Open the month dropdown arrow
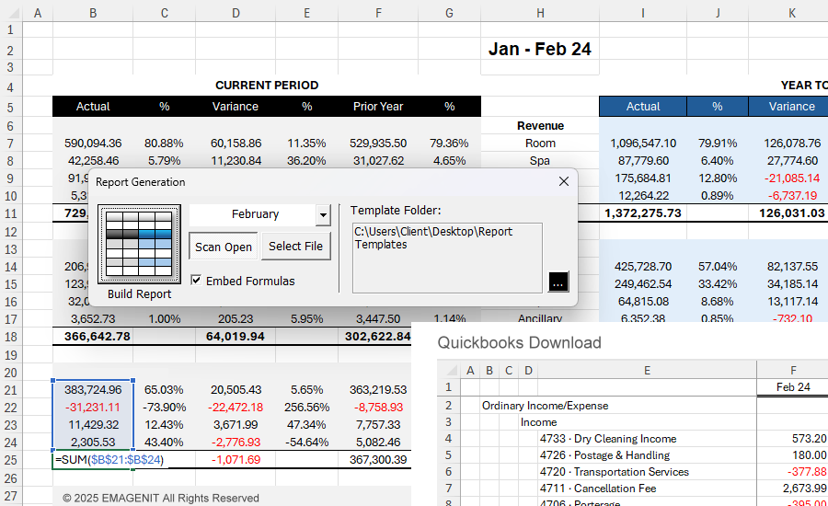Viewport: 828px width, 506px height. [x=323, y=215]
